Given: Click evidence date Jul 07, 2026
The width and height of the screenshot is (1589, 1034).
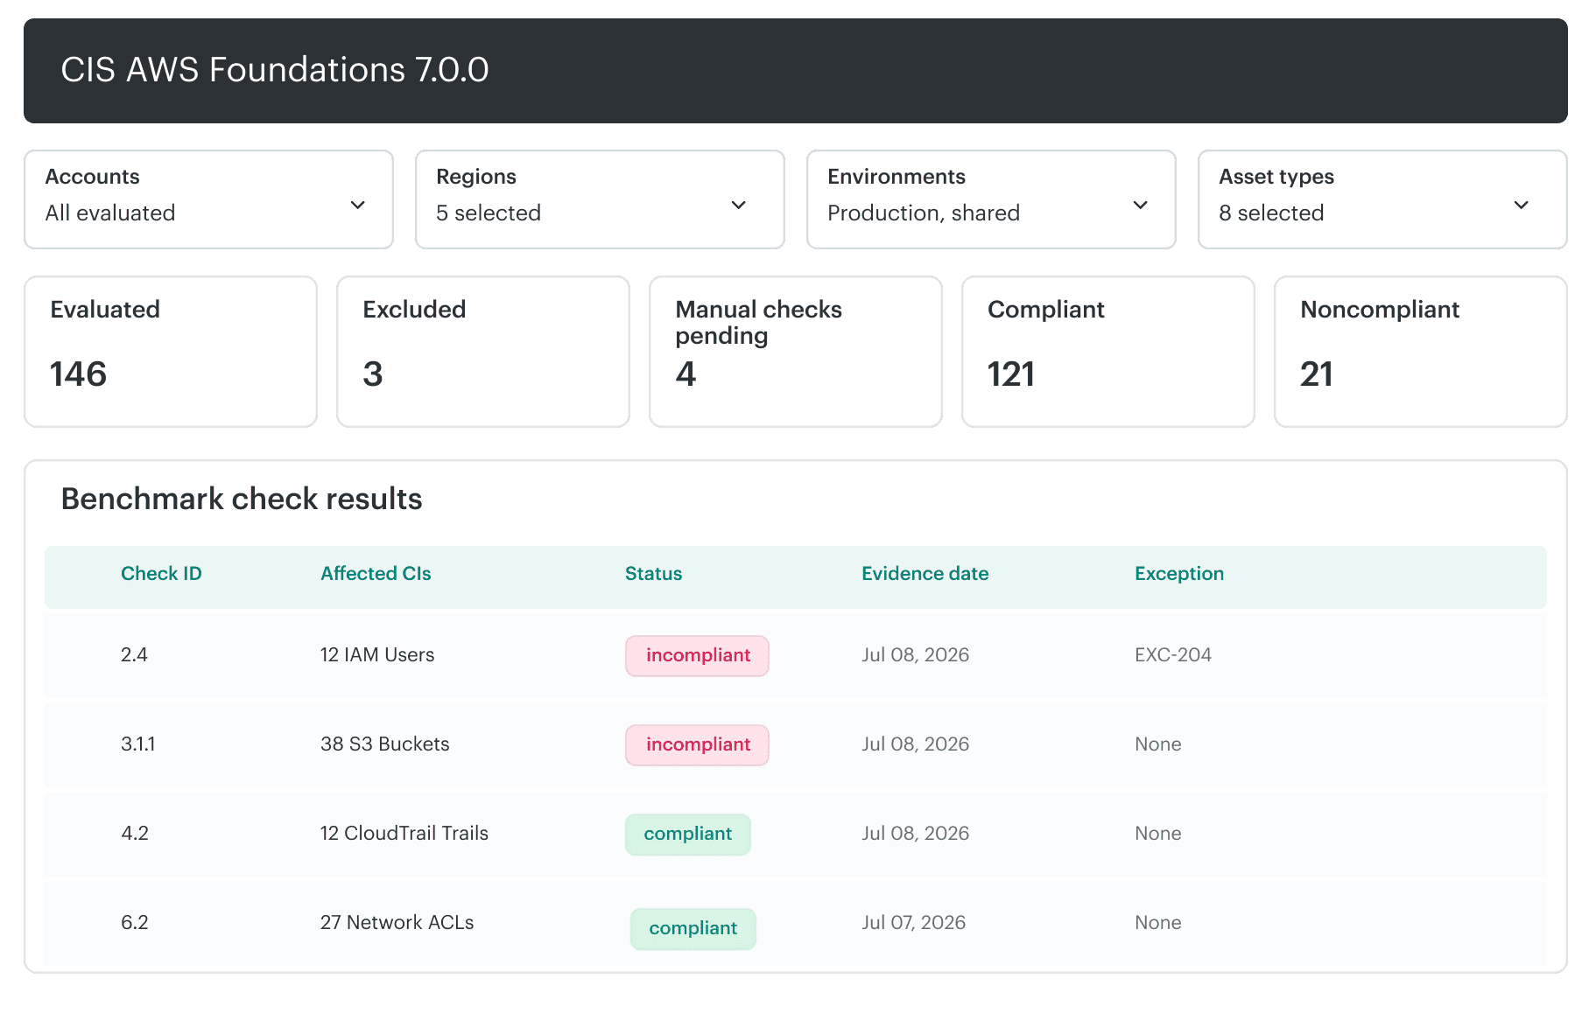Looking at the screenshot, I should pyautogui.click(x=914, y=923).
